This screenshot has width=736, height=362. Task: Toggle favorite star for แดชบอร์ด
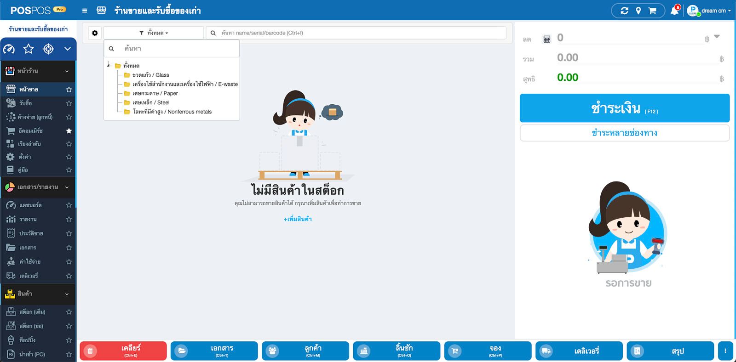(x=69, y=205)
